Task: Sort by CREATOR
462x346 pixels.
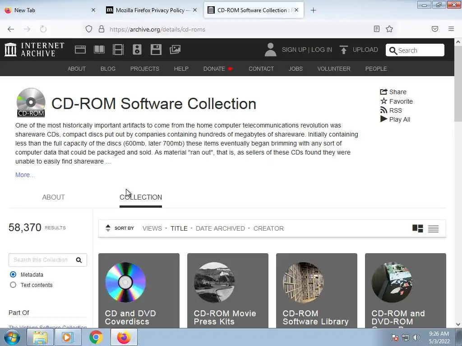Action: click(268, 228)
